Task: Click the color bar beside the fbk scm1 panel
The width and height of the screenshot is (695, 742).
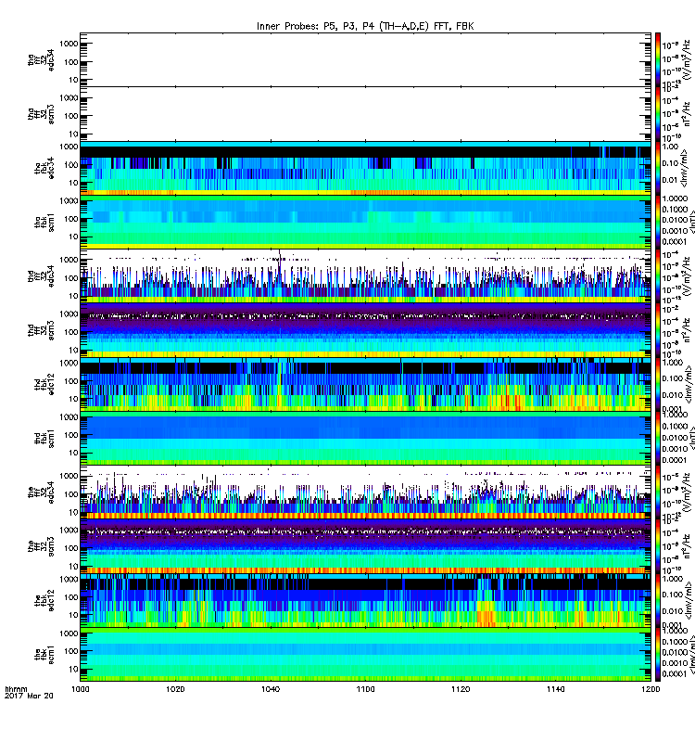Action: [x=658, y=655]
